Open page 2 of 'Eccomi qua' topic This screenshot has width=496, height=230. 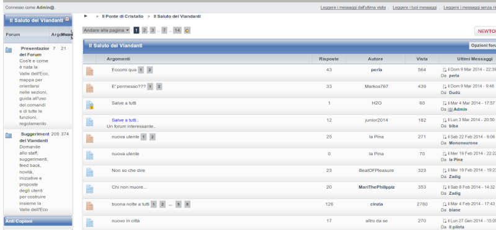[149, 70]
